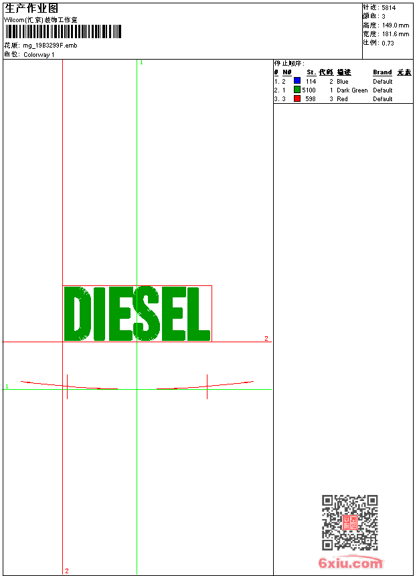Select the Dark Green row description
Image resolution: width=415 pixels, height=576 pixels.
tap(352, 90)
